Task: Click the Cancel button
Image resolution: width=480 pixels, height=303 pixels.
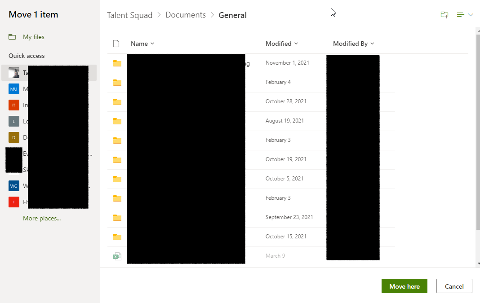Action: (x=454, y=286)
